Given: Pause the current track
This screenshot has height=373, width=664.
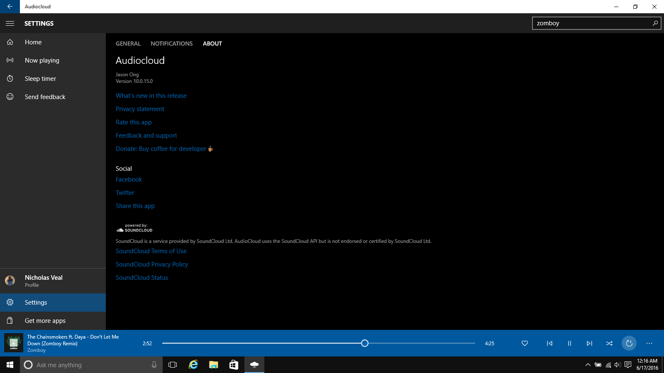Looking at the screenshot, I should point(569,343).
